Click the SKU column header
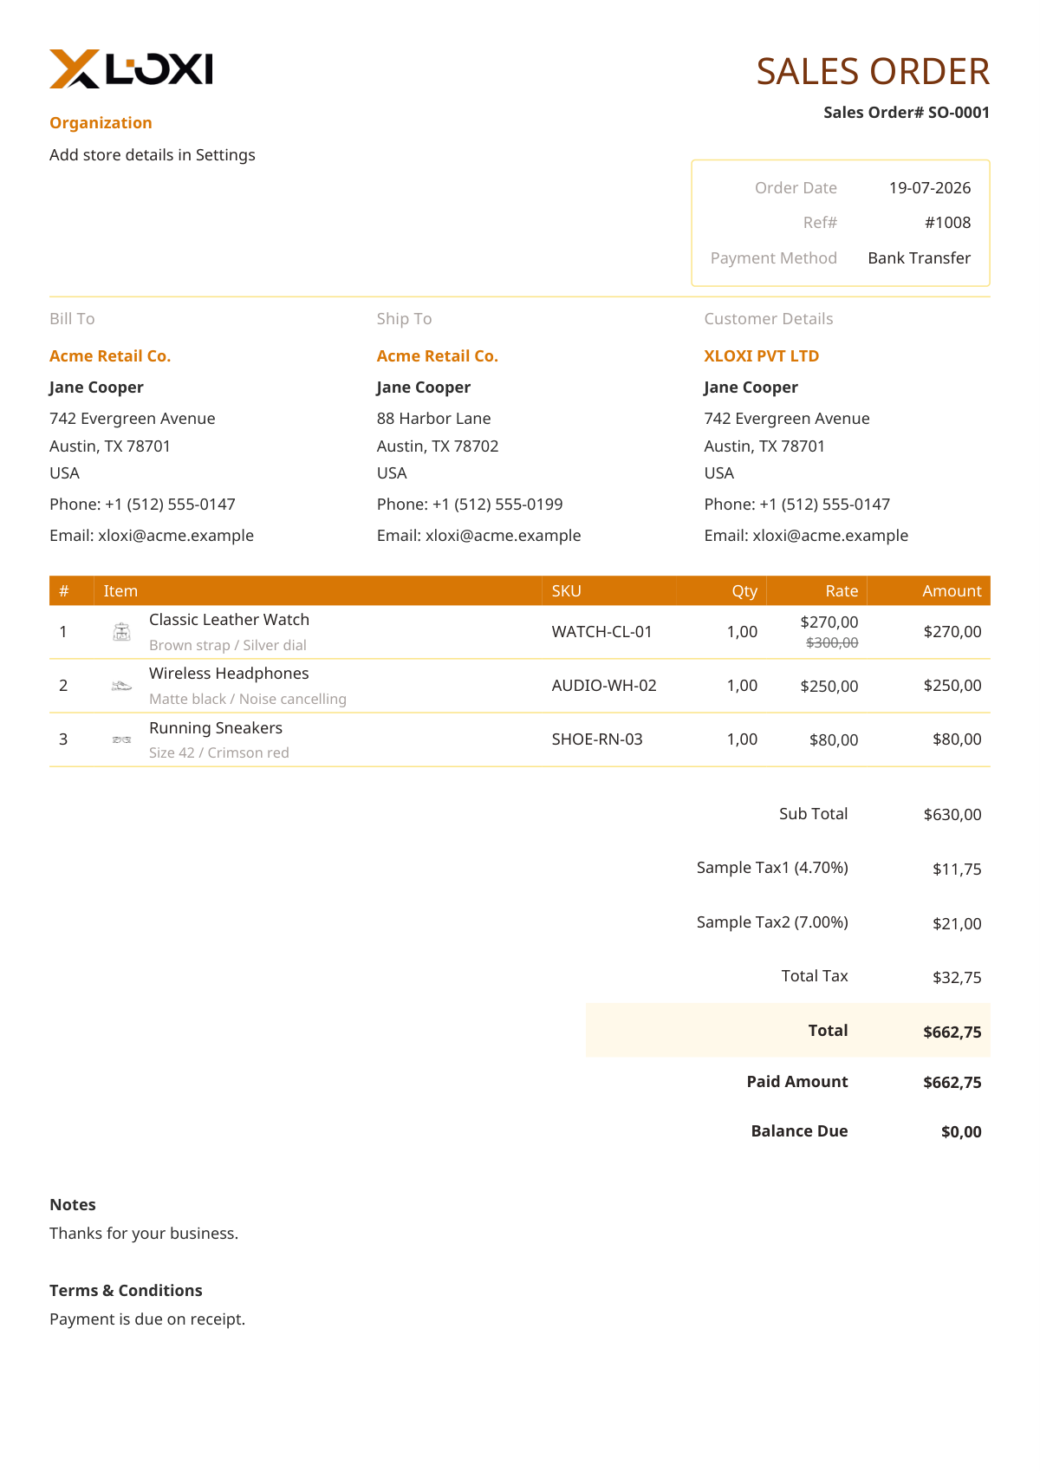This screenshot has width=1040, height=1472. pyautogui.click(x=567, y=591)
